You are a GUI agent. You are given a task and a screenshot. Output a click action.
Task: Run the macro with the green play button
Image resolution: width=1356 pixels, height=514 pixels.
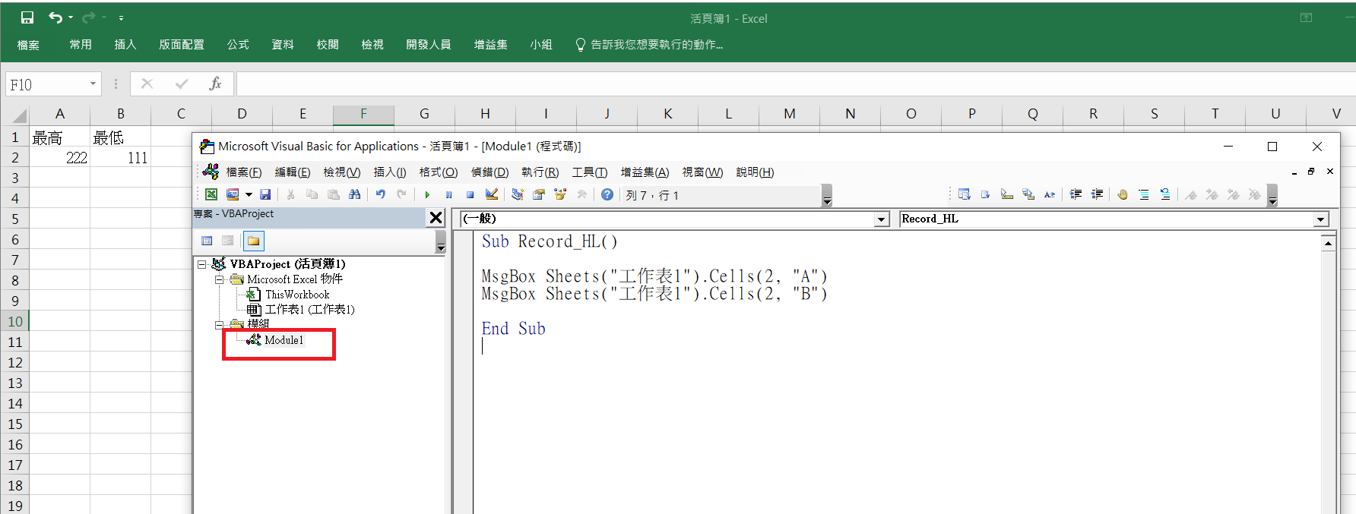pyautogui.click(x=427, y=194)
